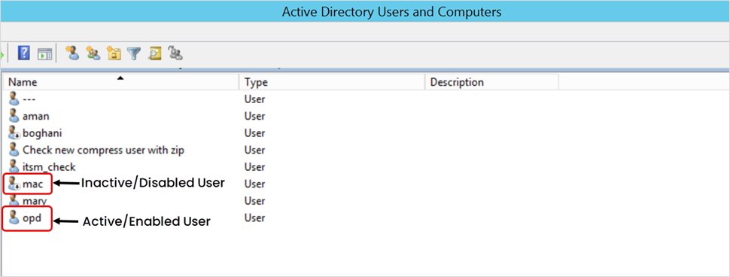
Task: Sort list by Type column header
Action: (332, 82)
